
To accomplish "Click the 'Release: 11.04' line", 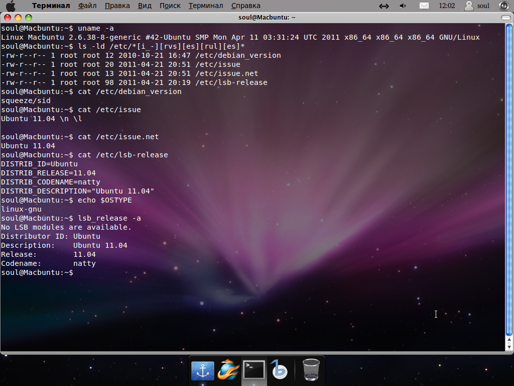I will (48, 254).
